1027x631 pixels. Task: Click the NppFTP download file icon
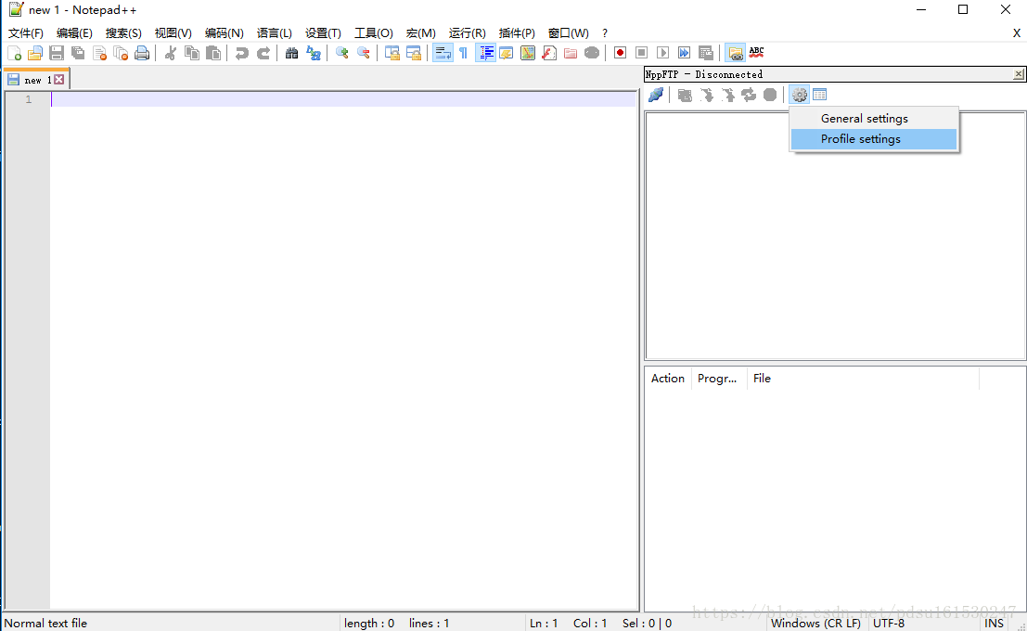click(707, 95)
